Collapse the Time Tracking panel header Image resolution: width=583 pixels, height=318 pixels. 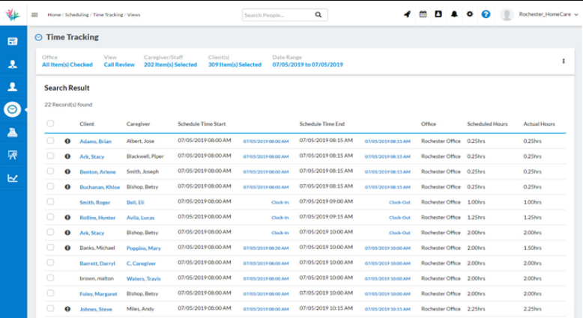coord(39,37)
